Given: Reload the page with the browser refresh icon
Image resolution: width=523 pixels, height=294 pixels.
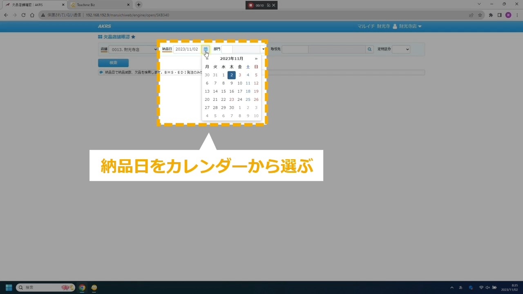Looking at the screenshot, I should coord(23,15).
